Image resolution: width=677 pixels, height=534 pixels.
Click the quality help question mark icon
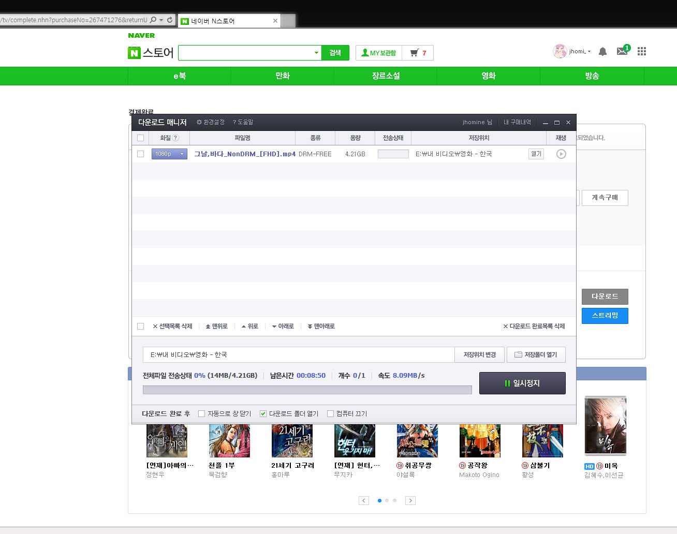(175, 138)
